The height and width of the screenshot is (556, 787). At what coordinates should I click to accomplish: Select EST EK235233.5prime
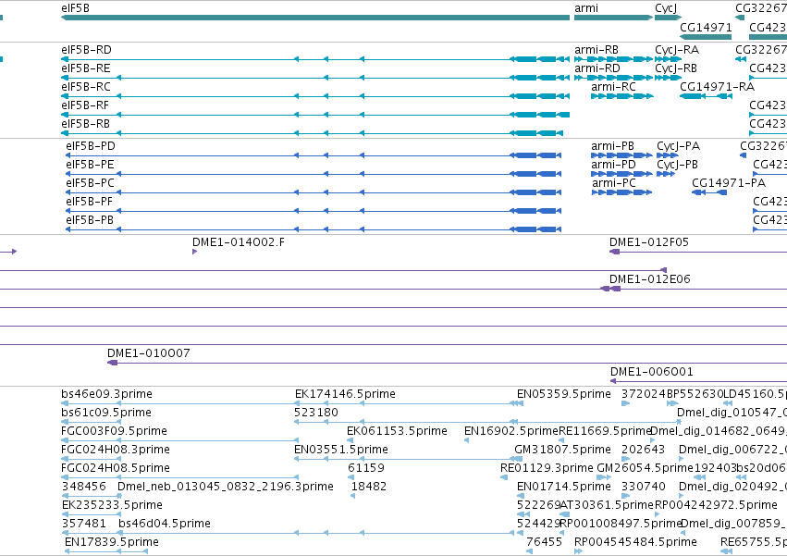coord(113,505)
